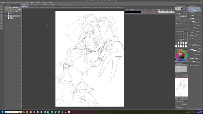Open the File menu in the menu bar

[x=3, y=2]
